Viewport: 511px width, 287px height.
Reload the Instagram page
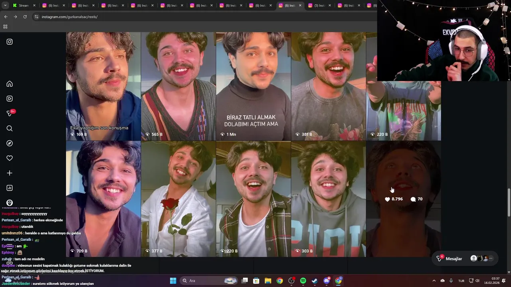tap(25, 17)
